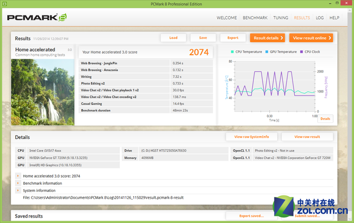Click the PCMark 8 logo
This screenshot has width=354, height=223.
pyautogui.click(x=37, y=17)
